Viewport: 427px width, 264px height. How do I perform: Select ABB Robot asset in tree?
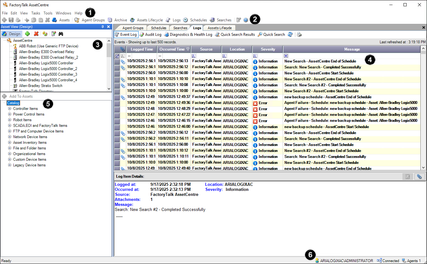coord(48,46)
